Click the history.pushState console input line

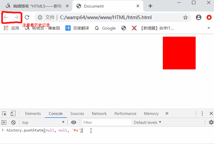[x=44, y=130]
